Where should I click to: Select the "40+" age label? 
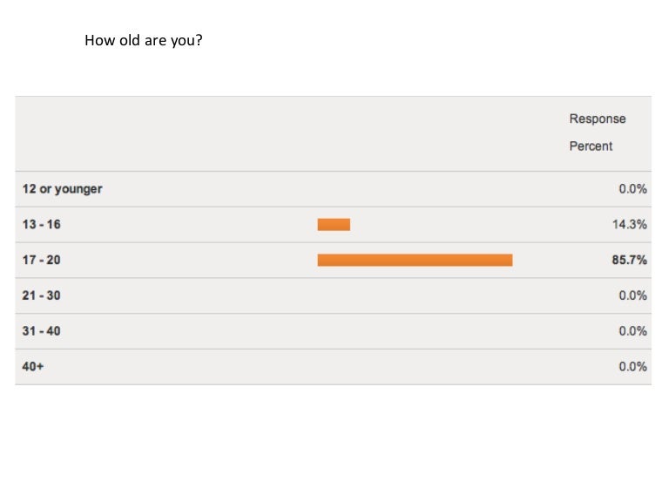click(33, 367)
